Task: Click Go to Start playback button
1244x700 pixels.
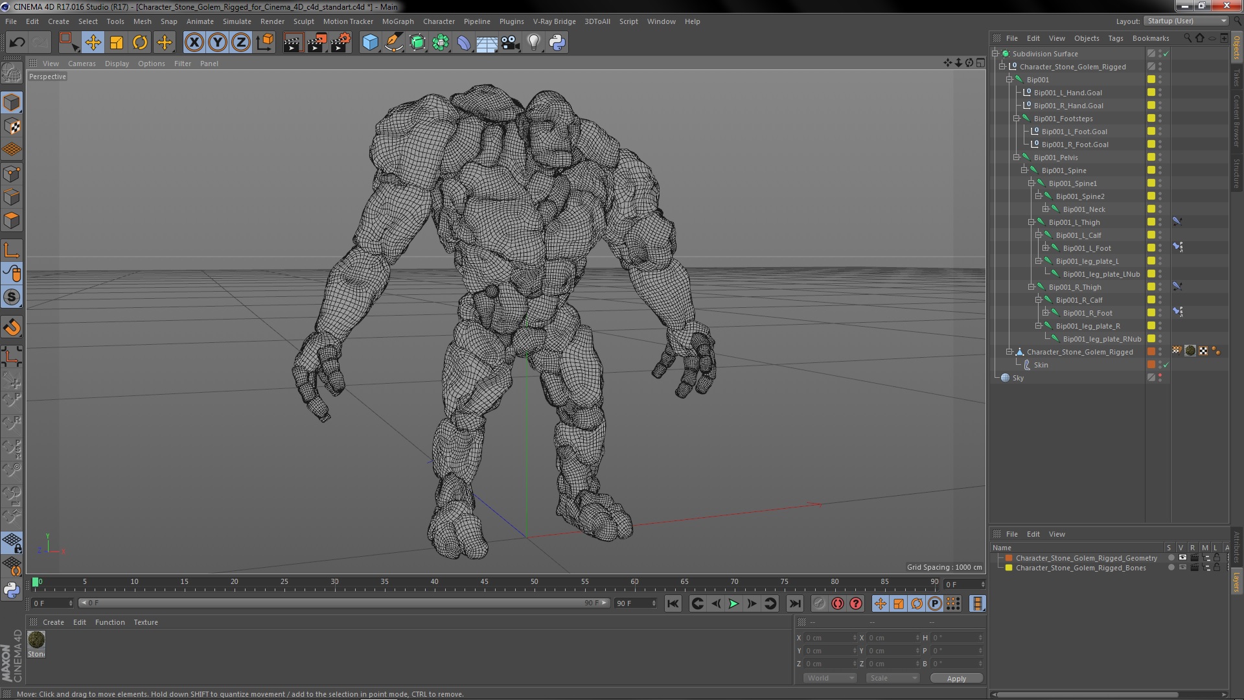Action: [673, 604]
